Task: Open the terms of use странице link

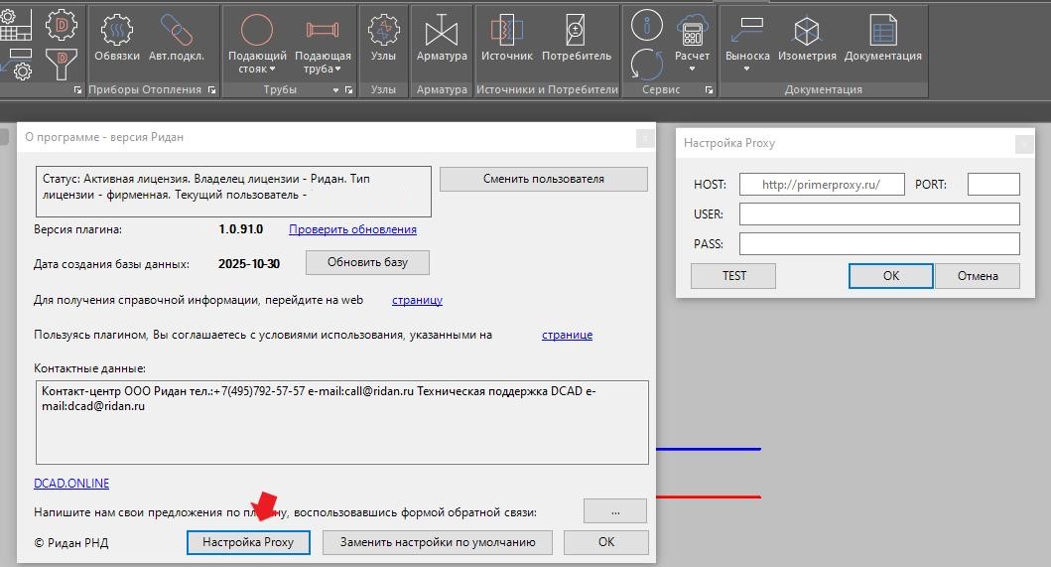Action: click(x=567, y=335)
